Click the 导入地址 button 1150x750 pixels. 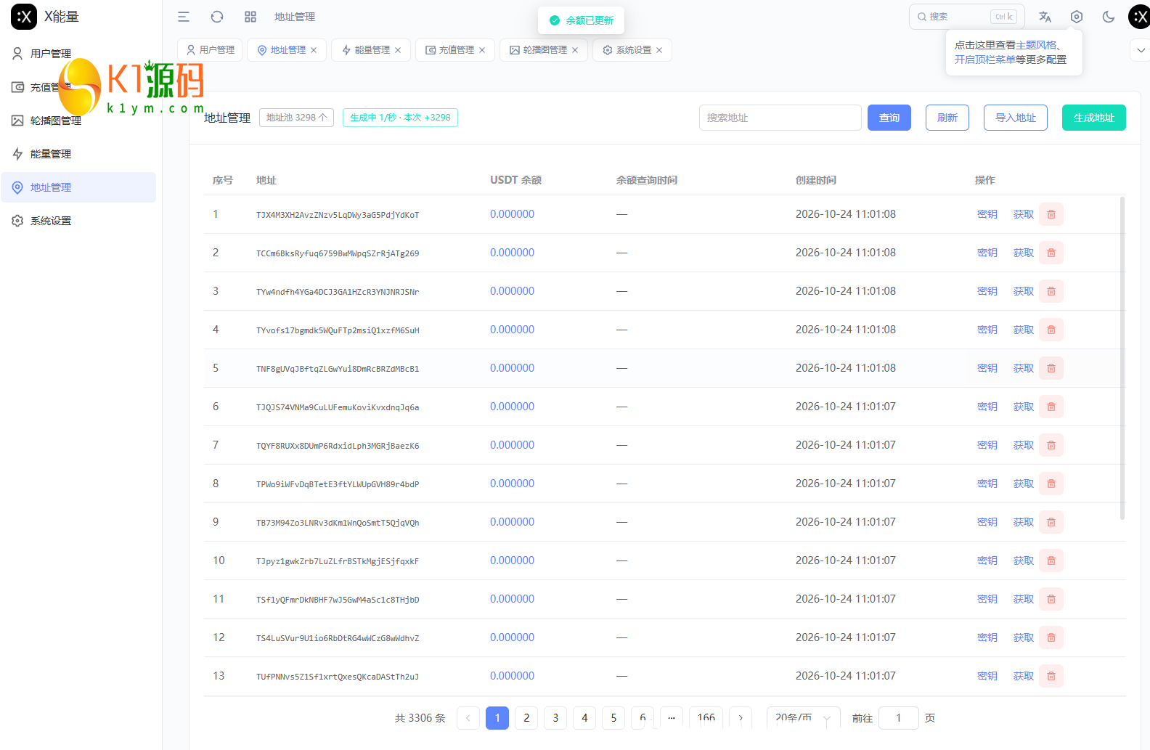[1016, 118]
